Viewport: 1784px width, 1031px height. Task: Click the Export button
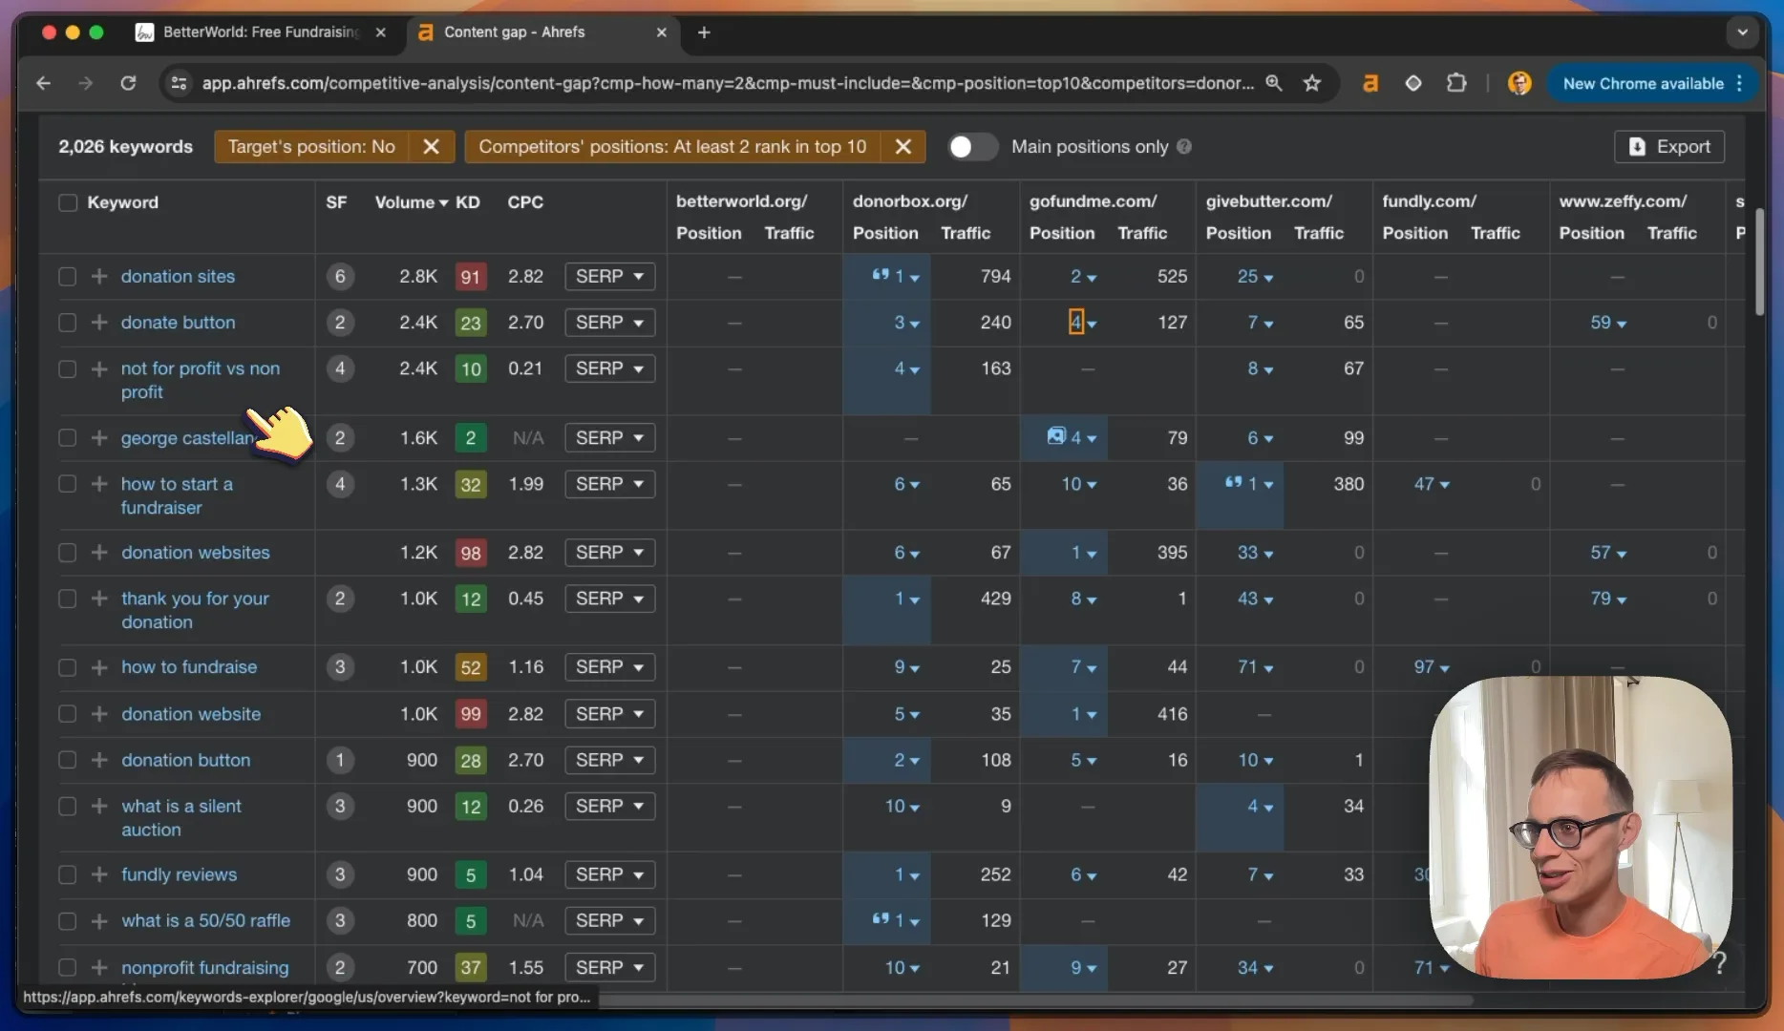point(1669,147)
